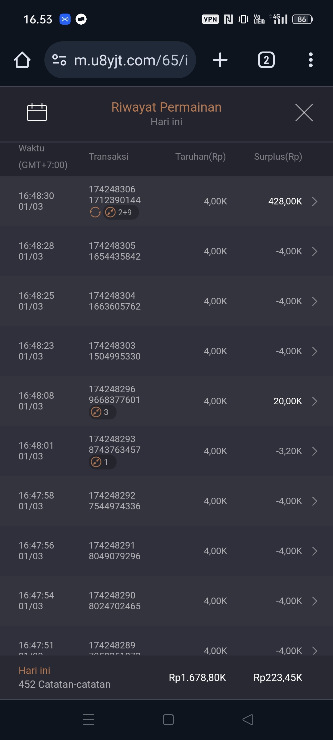The width and height of the screenshot is (333, 740).
Task: Close the Riwayat Permainan panel
Action: [304, 113]
